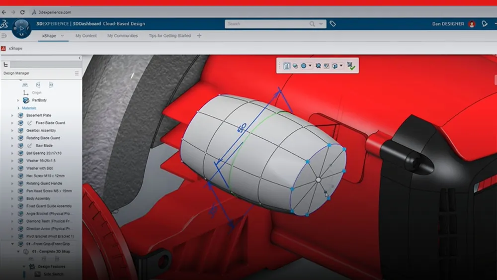
Task: Click the browser back arrow
Action: (x=4, y=12)
